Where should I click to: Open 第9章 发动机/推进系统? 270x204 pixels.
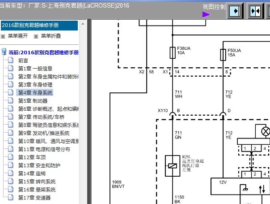click(44, 133)
